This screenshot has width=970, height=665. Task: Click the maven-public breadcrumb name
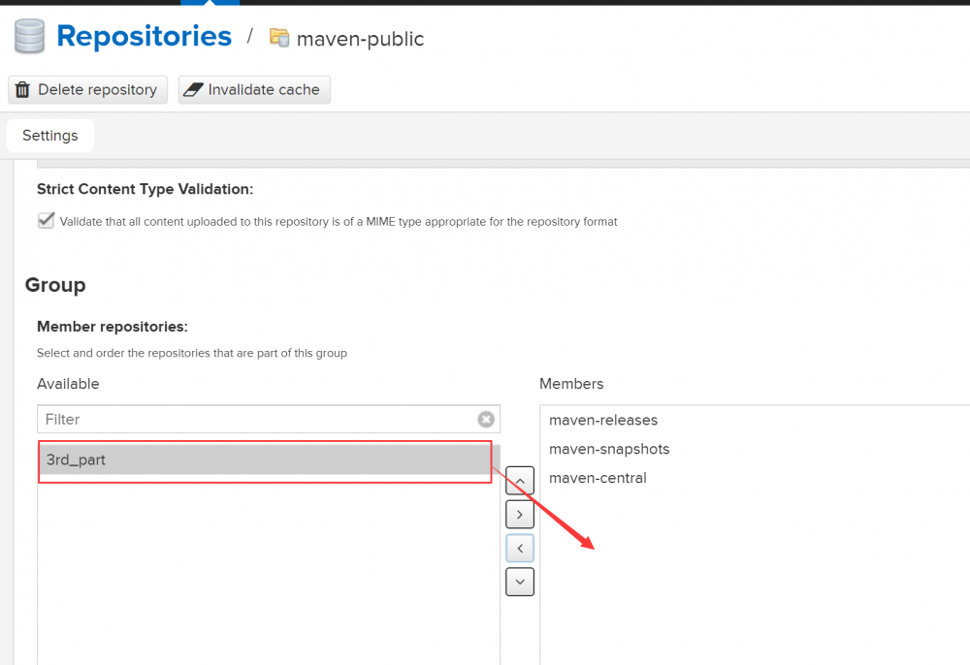pos(360,39)
